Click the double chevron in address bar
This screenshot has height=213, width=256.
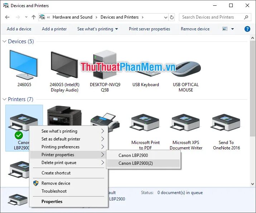48,17
